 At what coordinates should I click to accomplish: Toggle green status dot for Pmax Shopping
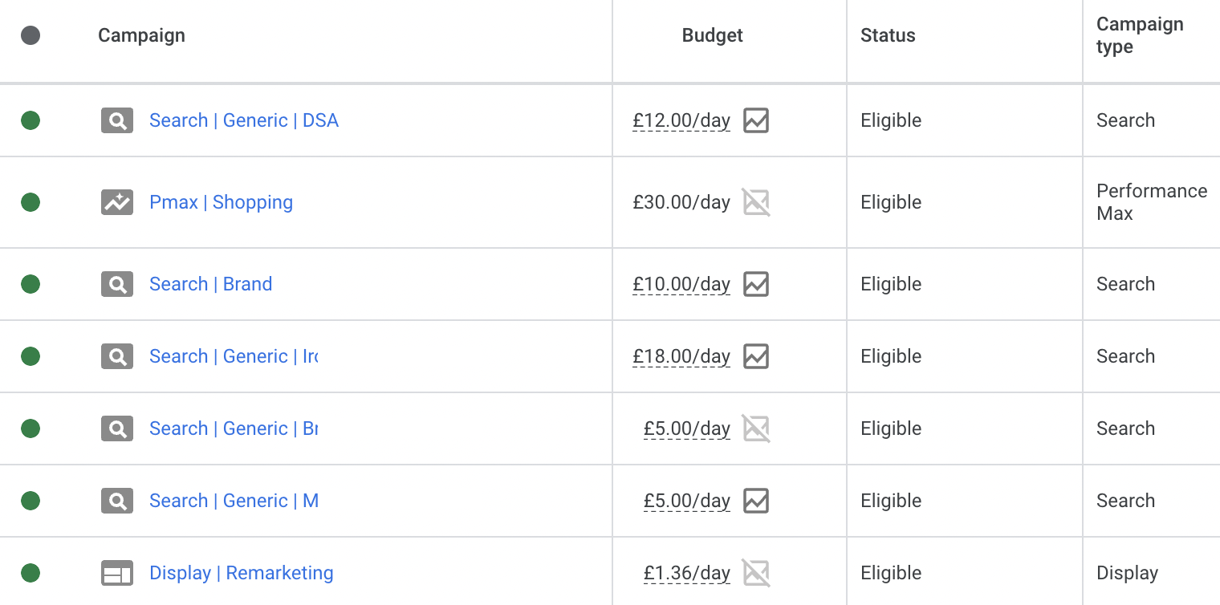coord(31,202)
